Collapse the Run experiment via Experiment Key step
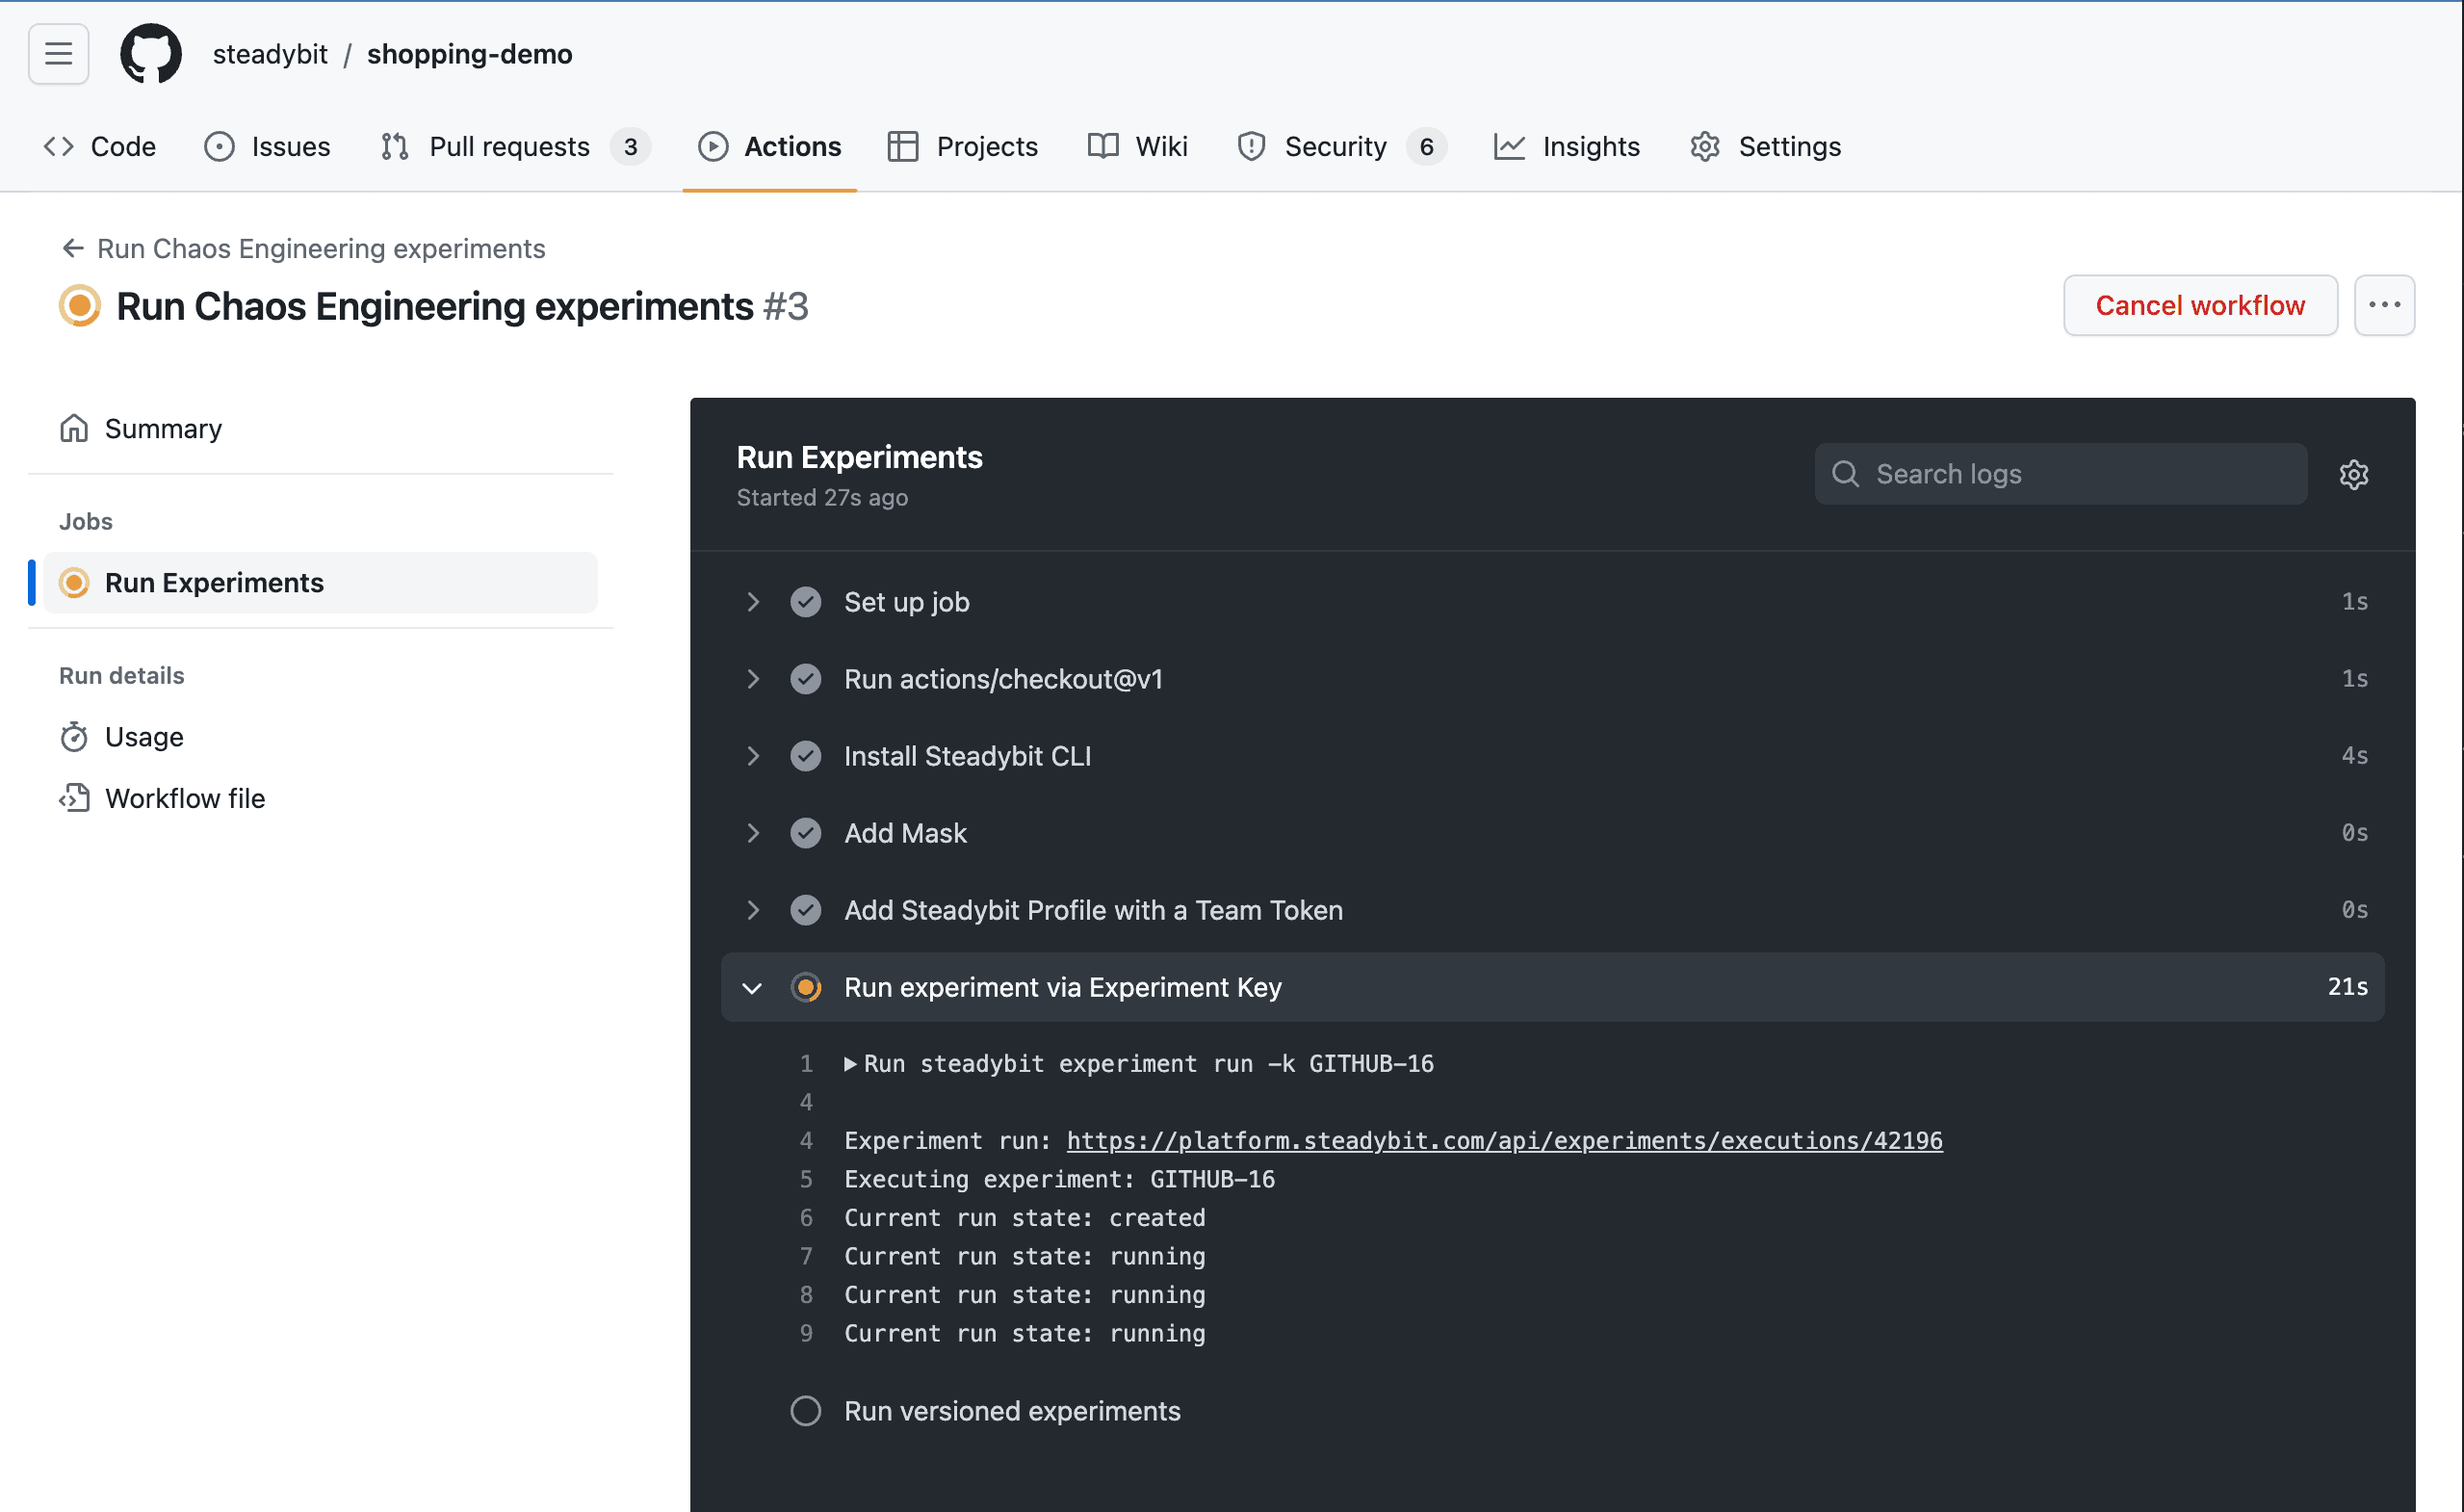Viewport: 2464px width, 1512px height. point(753,988)
